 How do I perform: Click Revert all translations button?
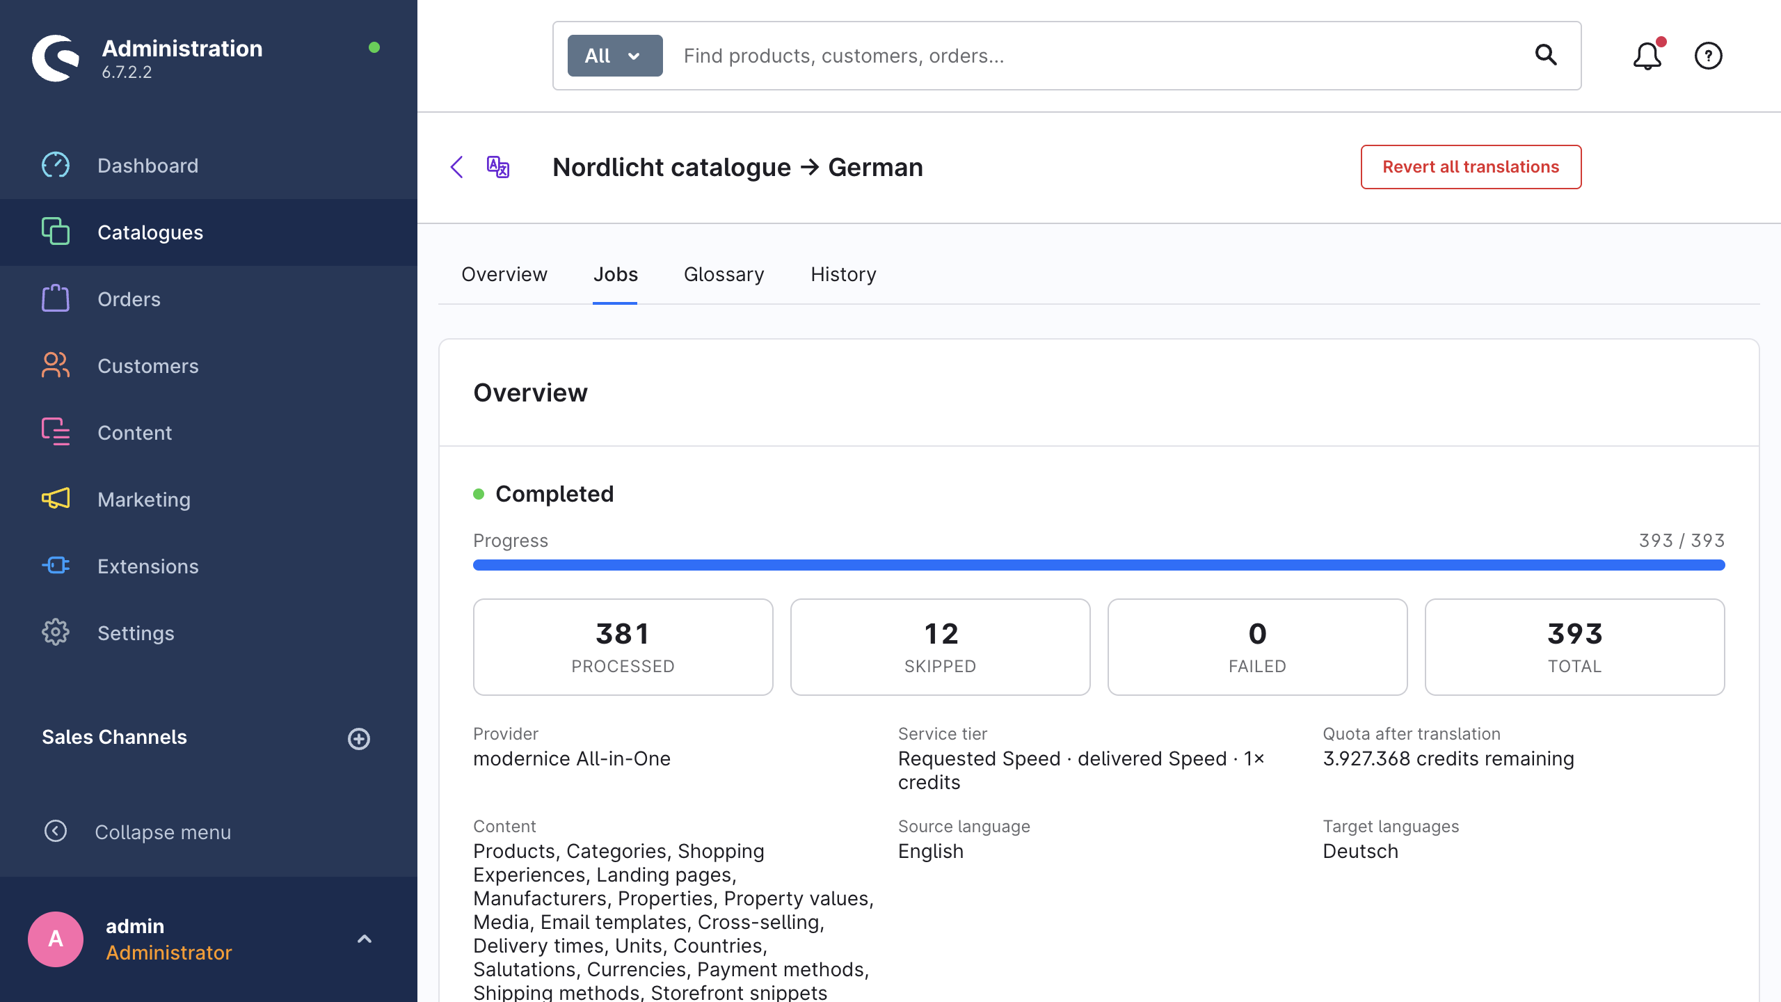click(x=1471, y=167)
